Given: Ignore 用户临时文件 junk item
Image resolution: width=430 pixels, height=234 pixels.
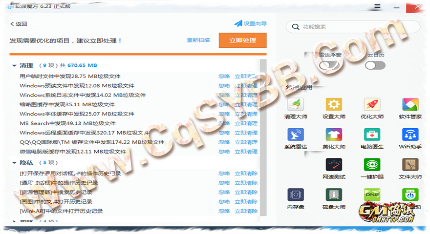Looking at the screenshot, I should pyautogui.click(x=224, y=77).
